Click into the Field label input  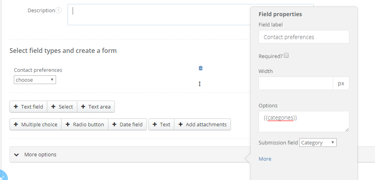304,37
